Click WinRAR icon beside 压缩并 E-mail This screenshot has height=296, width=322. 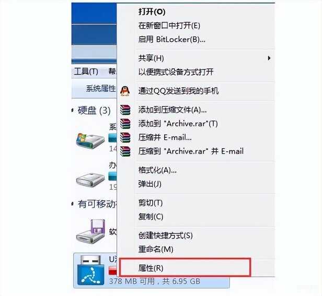click(125, 137)
